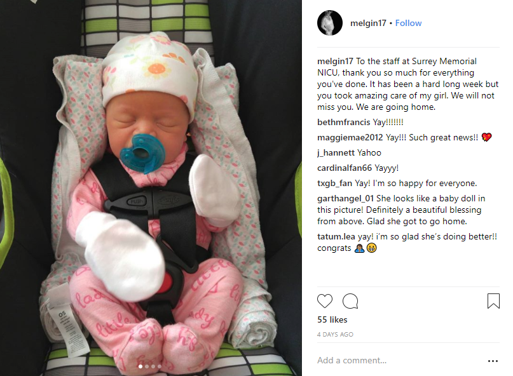
Task: Open more options three-dot menu
Action: [493, 361]
